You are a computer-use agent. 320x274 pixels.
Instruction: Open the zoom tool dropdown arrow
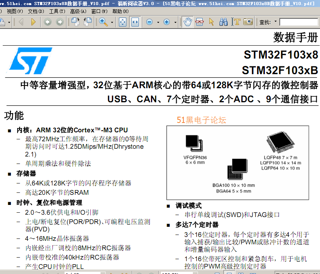[112, 22]
